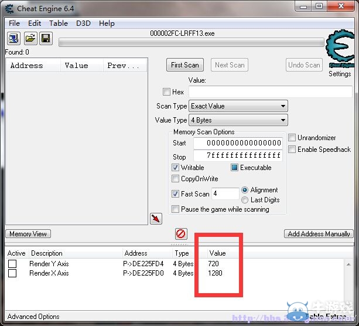
Task: Click the Next Scan button
Action: pos(230,65)
